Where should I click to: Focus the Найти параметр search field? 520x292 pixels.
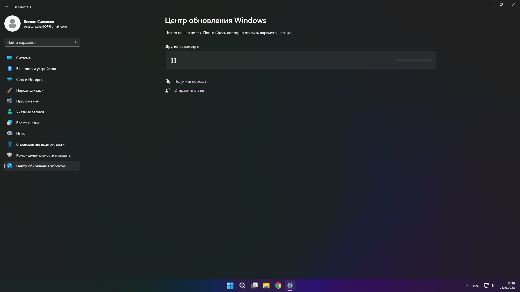[x=42, y=42]
